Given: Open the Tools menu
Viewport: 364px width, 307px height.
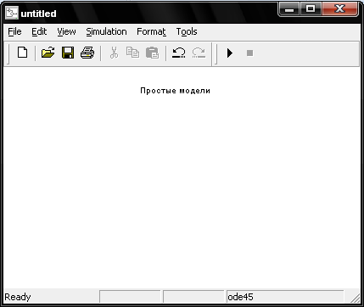Looking at the screenshot, I should (x=187, y=31).
